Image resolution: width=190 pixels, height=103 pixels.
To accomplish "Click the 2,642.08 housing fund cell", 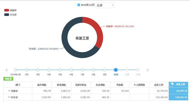I will click(81, 91).
